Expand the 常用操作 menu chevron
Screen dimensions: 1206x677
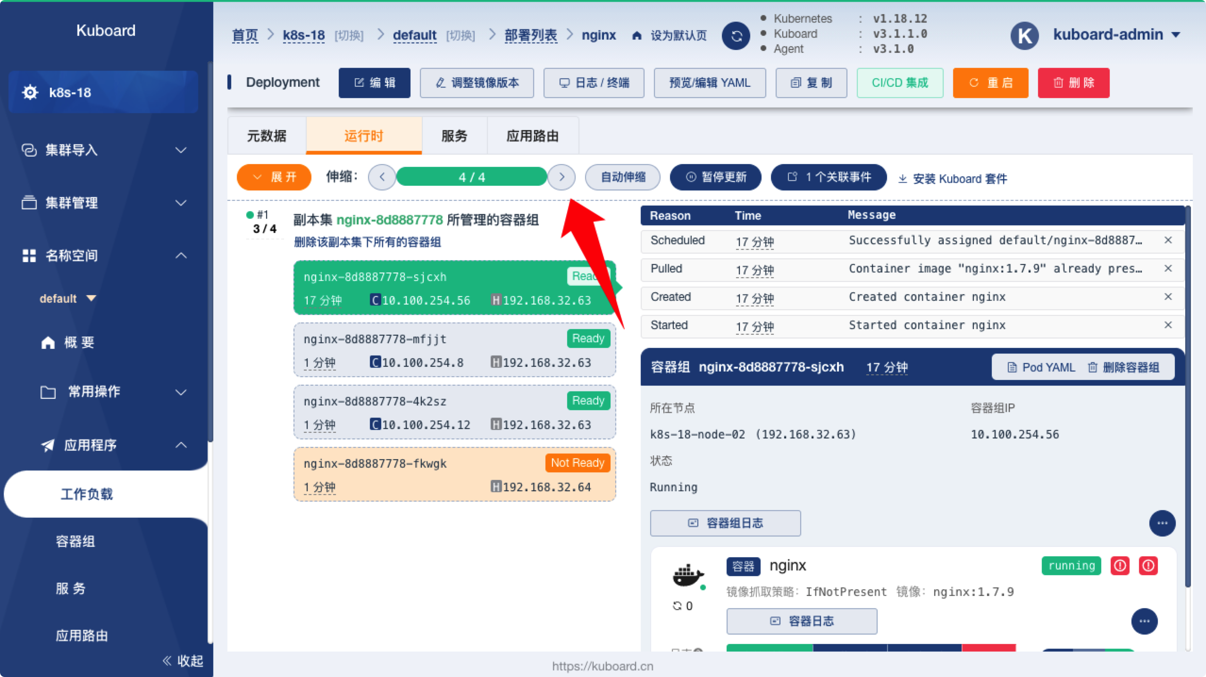(181, 392)
